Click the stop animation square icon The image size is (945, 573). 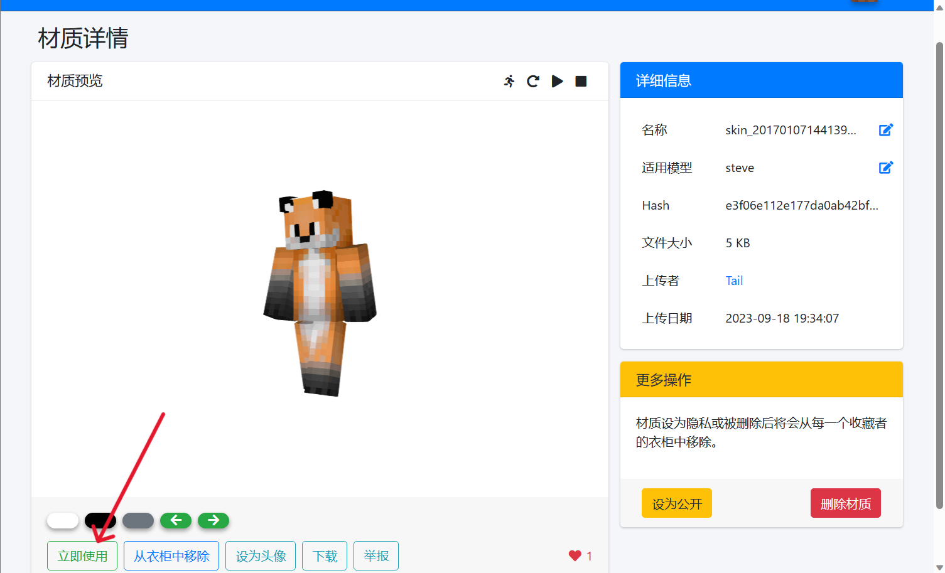(581, 81)
